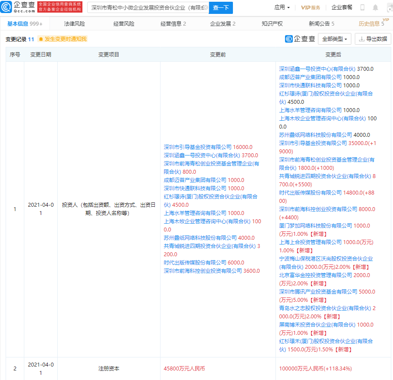
Task: Clear the search box with the X icon
Action: (x=206, y=7)
